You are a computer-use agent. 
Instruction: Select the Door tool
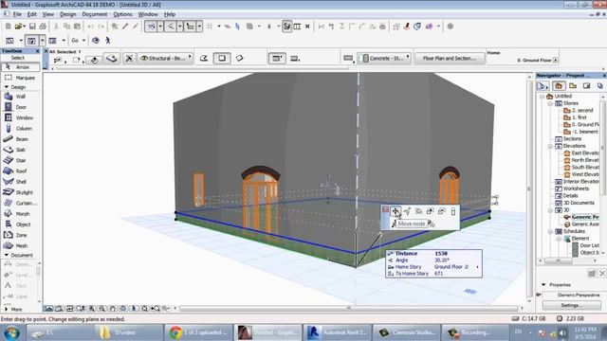20,107
